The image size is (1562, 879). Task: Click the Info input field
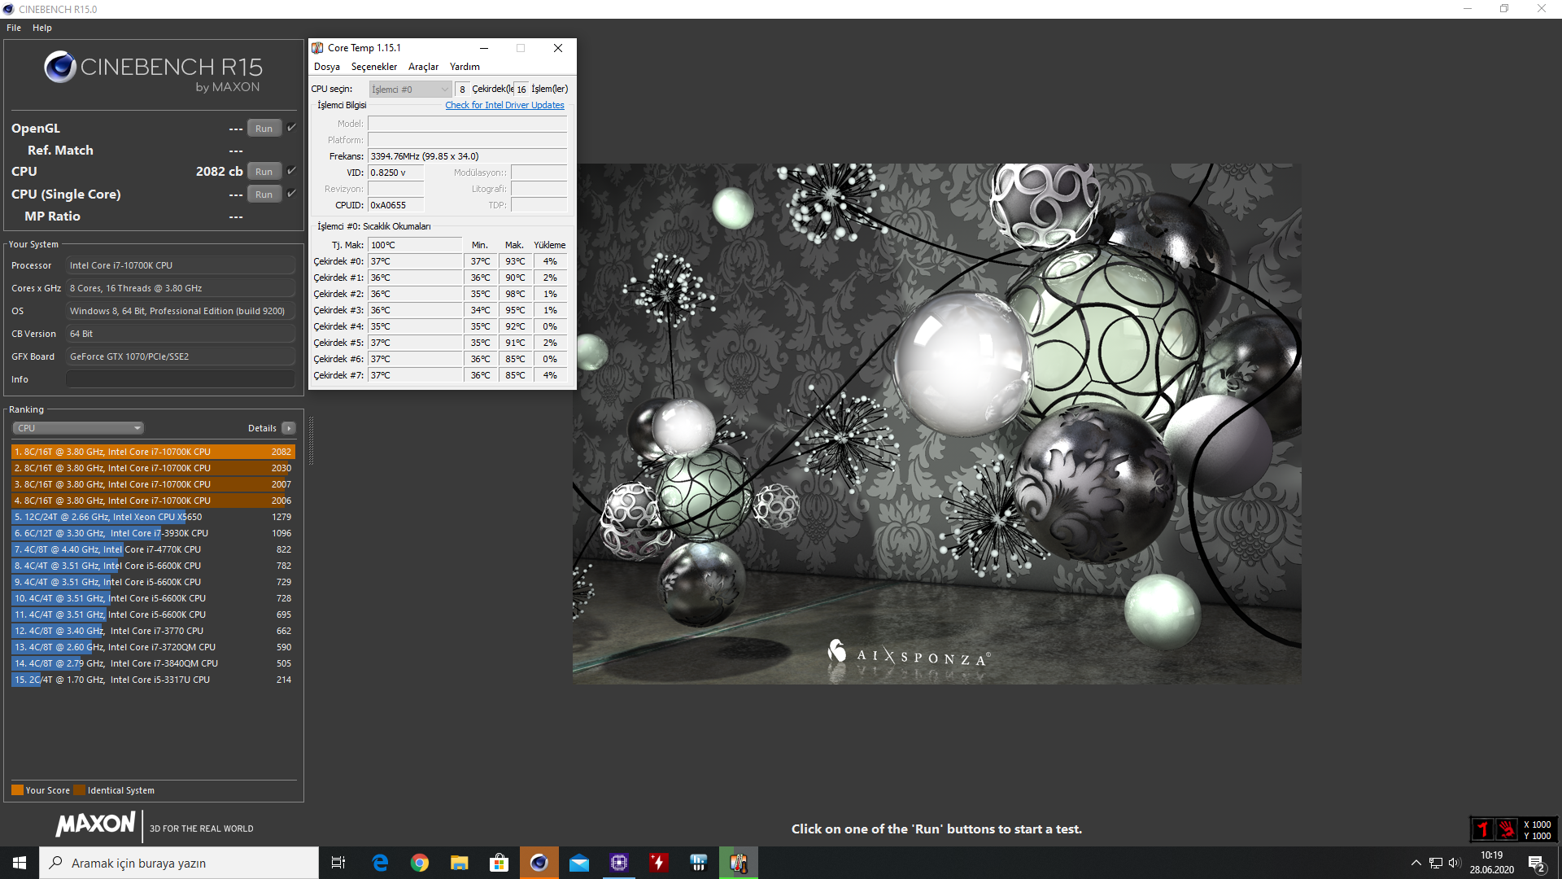(x=181, y=379)
